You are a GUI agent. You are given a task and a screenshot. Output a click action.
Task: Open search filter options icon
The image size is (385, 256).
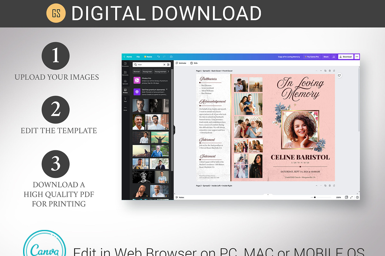point(168,65)
